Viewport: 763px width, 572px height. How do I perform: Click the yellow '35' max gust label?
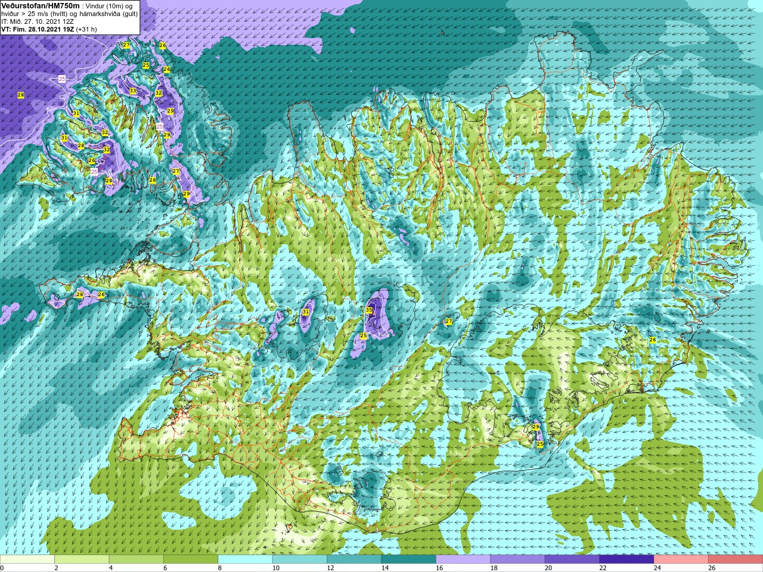(x=369, y=310)
